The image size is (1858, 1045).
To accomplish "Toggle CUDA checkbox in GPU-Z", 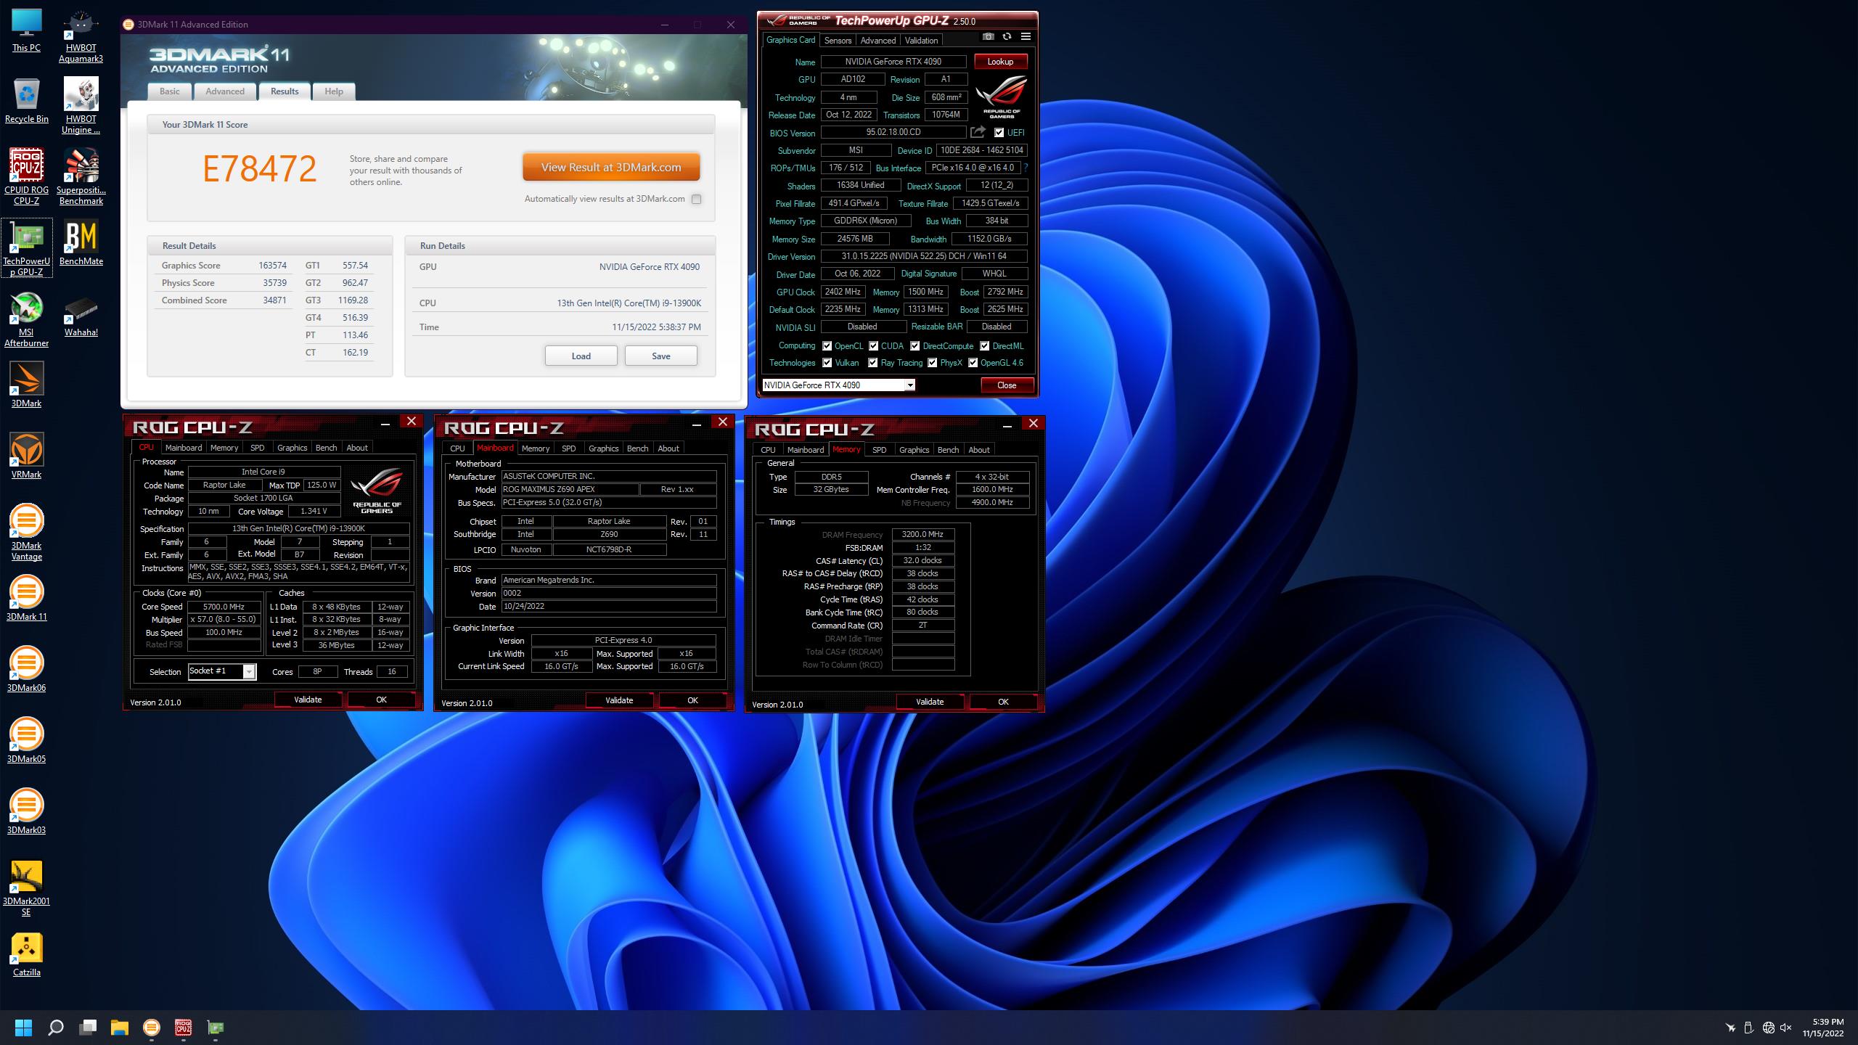I will tap(873, 346).
